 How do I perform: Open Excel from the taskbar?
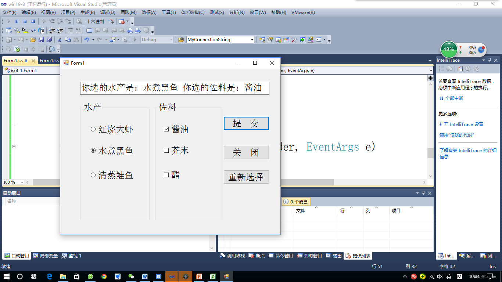pyautogui.click(x=213, y=276)
